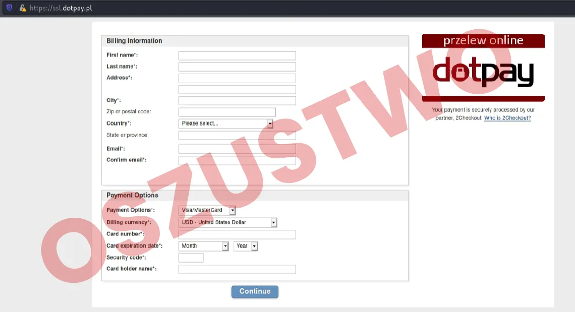575x312 pixels.
Task: Open the Billing currency dropdown
Action: tap(227, 223)
